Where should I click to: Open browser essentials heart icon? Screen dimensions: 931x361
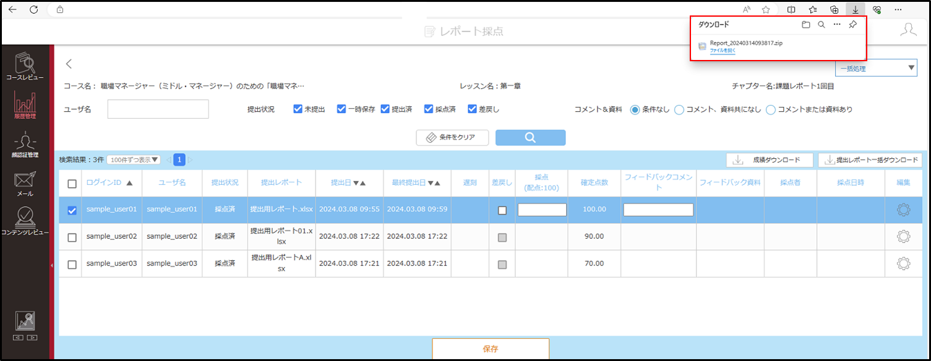pos(877,9)
